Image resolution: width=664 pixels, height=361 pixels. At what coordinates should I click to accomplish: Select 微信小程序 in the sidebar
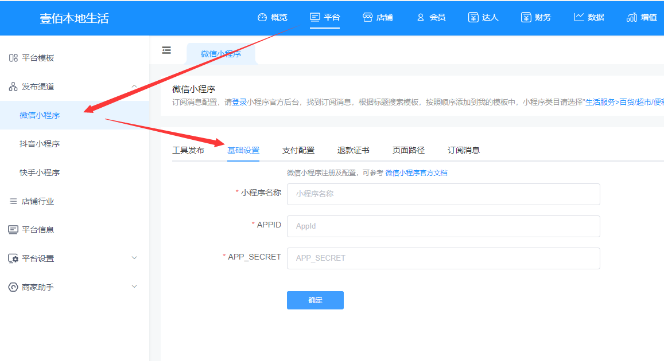[x=75, y=115]
